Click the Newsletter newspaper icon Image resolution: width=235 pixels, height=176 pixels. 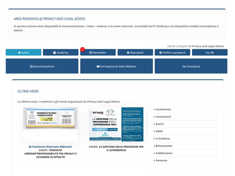91,53
